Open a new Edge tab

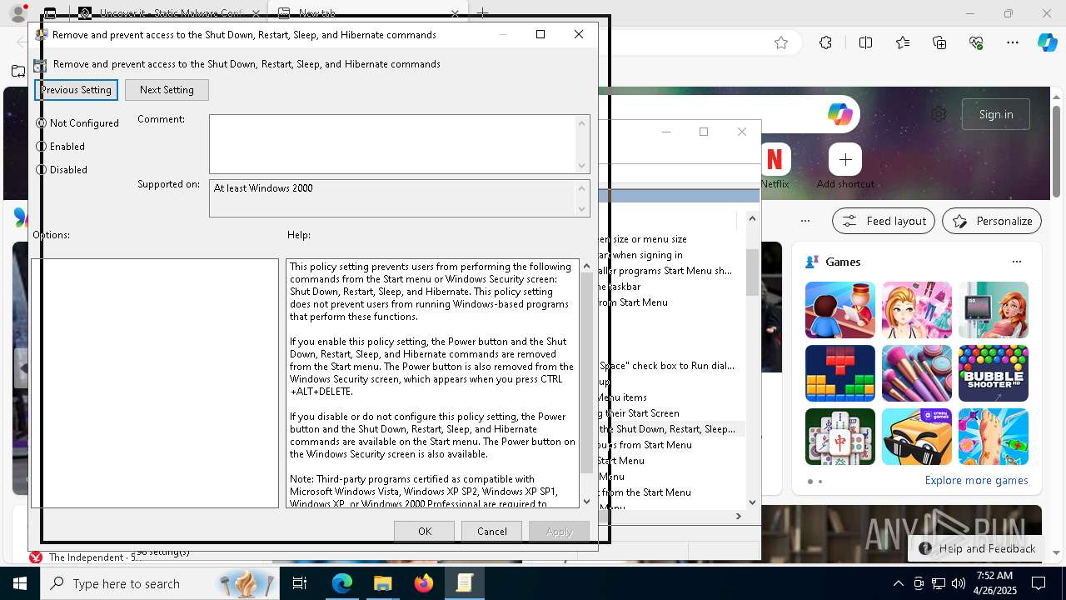[482, 13]
